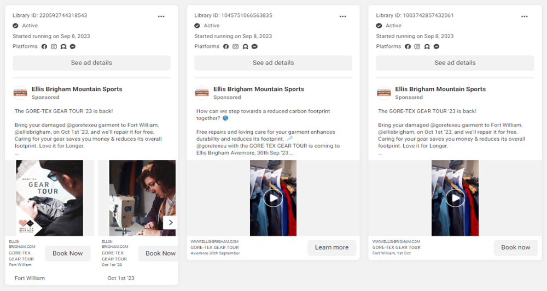Open the sewing machine carousel image
This screenshot has width=547, height=291.
click(x=142, y=198)
